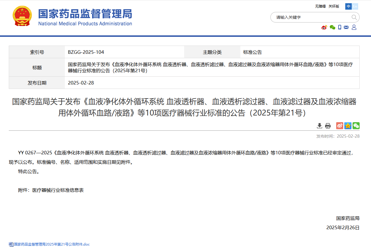Click the title text in info table
The width and height of the screenshot is (371, 252).
(x=210, y=68)
